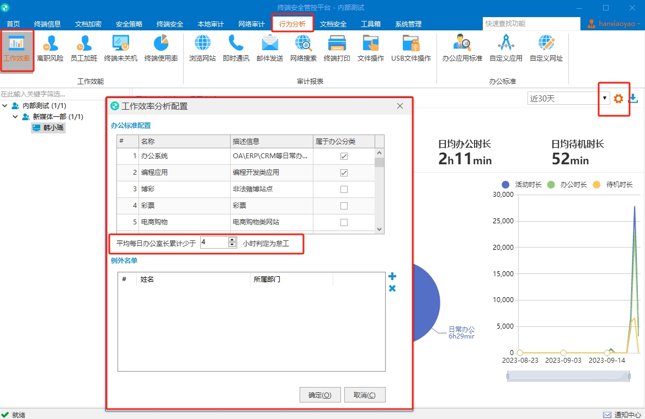Viewport: 645px width, 419px height.
Task: Select the 韩小遥 computer in the tree
Action: coord(49,128)
